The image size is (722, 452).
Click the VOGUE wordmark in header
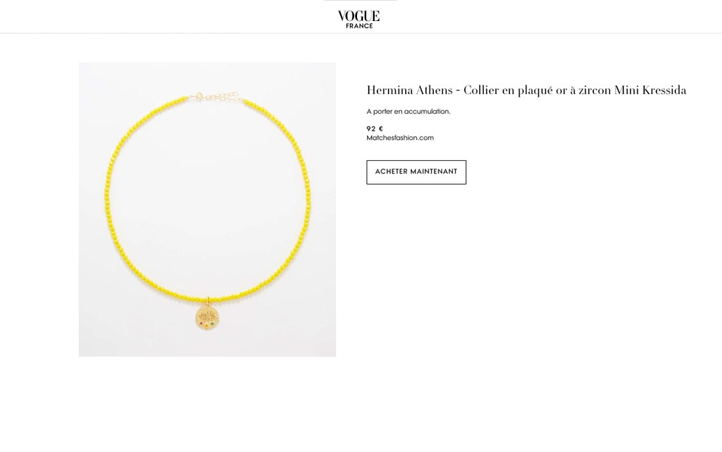(358, 16)
